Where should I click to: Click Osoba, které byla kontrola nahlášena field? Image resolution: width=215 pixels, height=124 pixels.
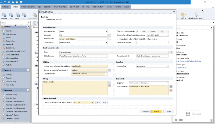(x=89, y=66)
